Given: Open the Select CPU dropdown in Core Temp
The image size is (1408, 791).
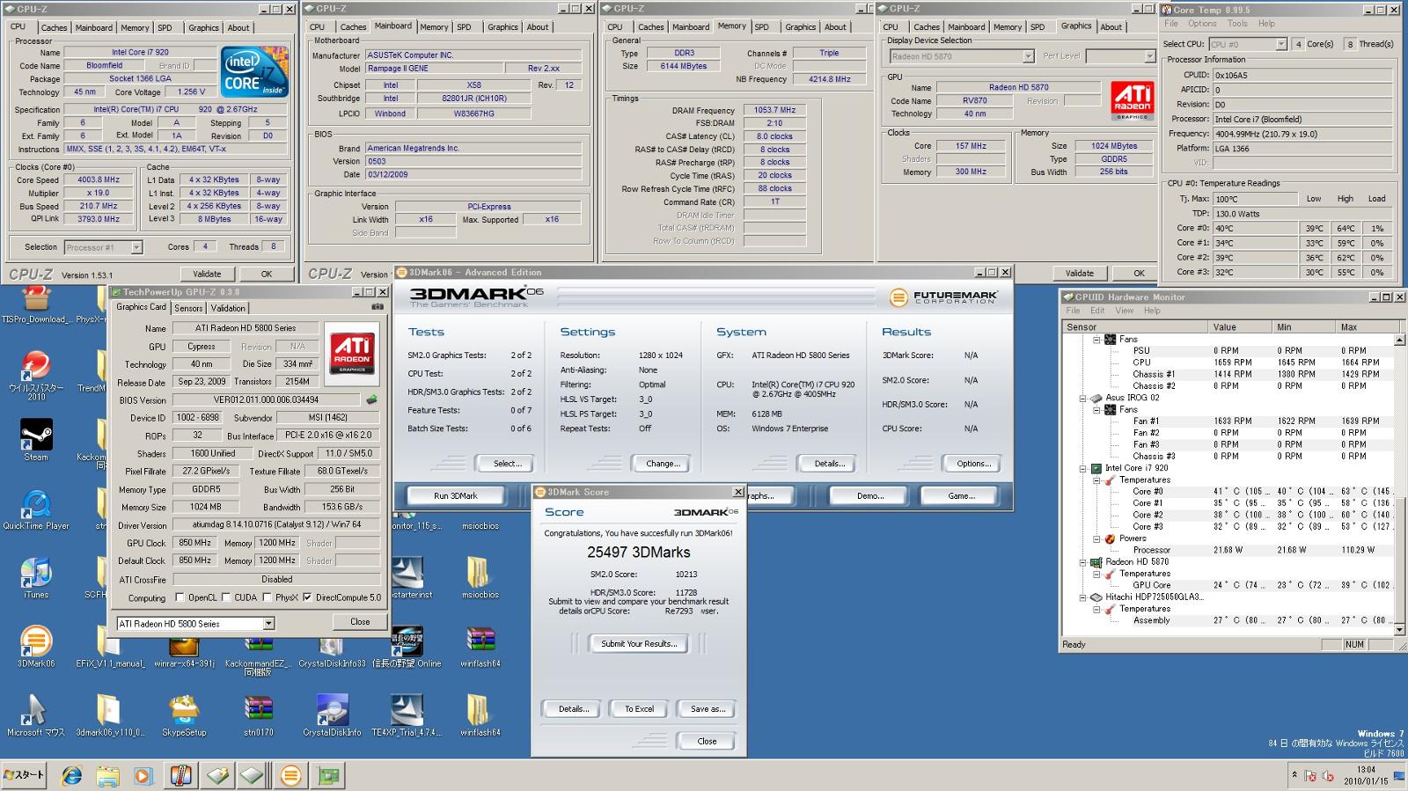Looking at the screenshot, I should coord(1281,44).
